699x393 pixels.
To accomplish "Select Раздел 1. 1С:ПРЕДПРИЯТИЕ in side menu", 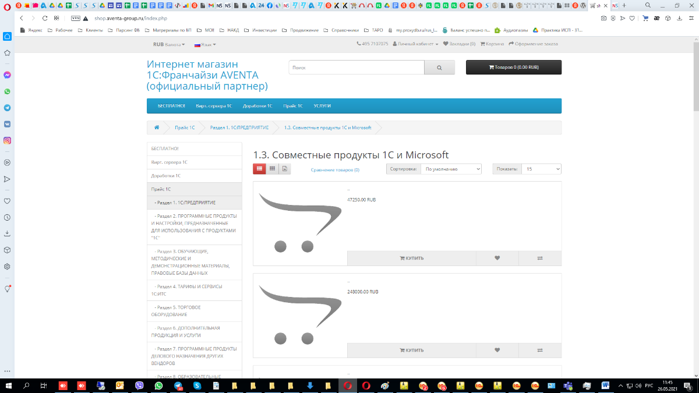I will click(195, 203).
